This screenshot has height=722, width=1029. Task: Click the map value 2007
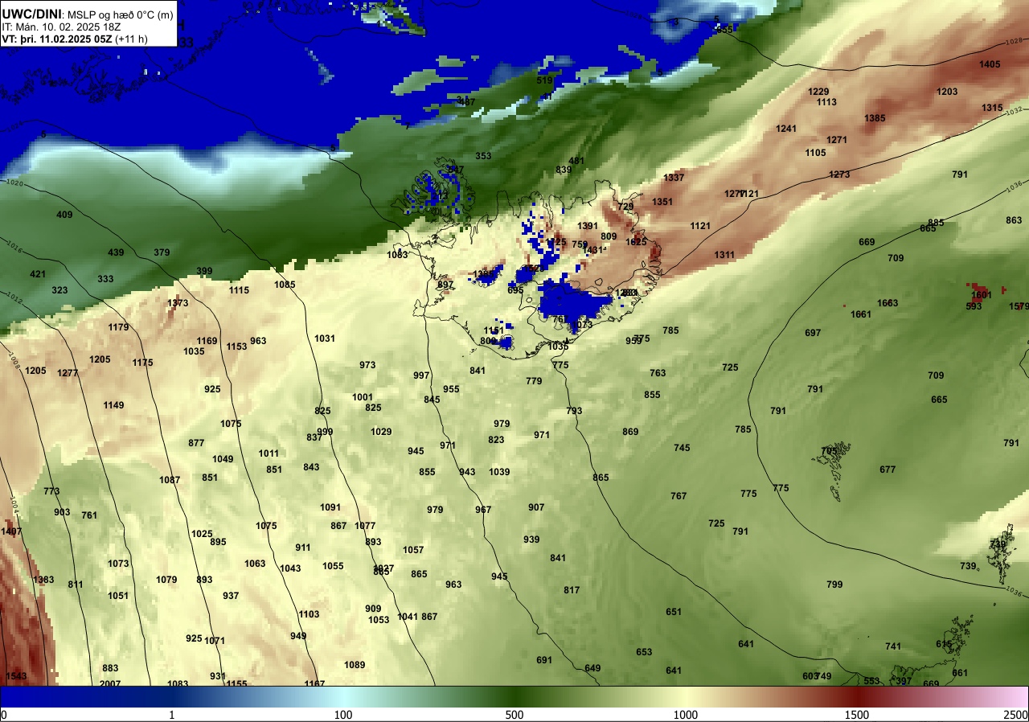point(110,683)
